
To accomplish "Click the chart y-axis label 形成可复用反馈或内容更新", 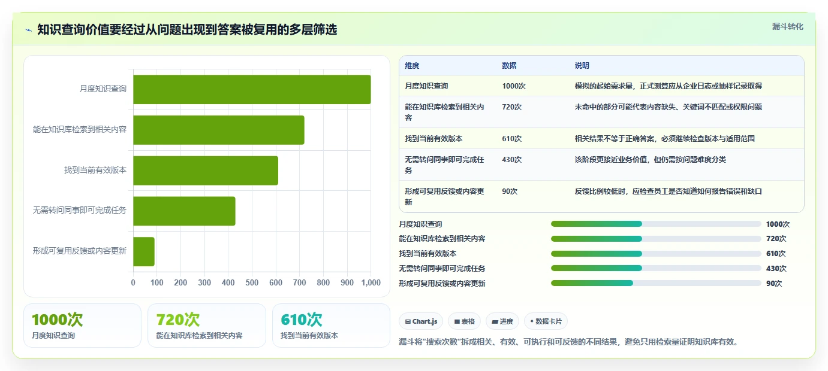I will 80,251.
